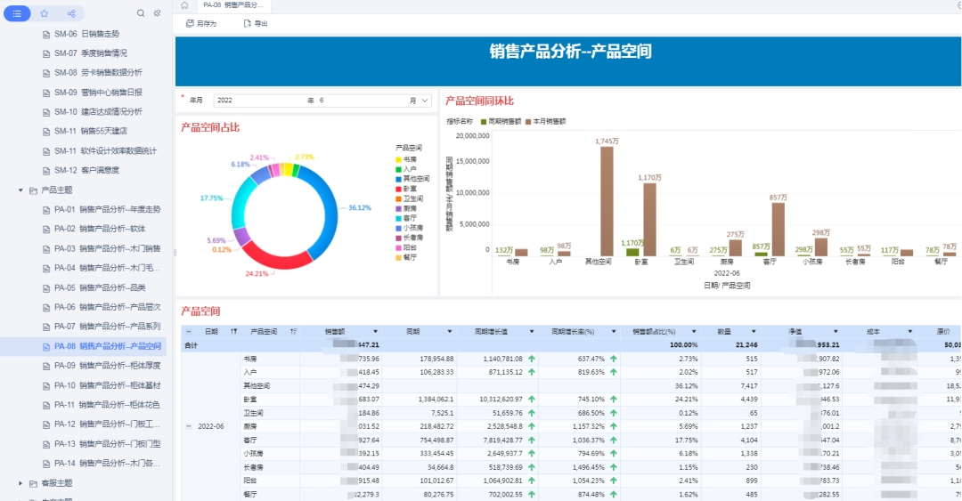962x501 pixels.
Task: Switch to the directory list view icon
Action: [18, 13]
